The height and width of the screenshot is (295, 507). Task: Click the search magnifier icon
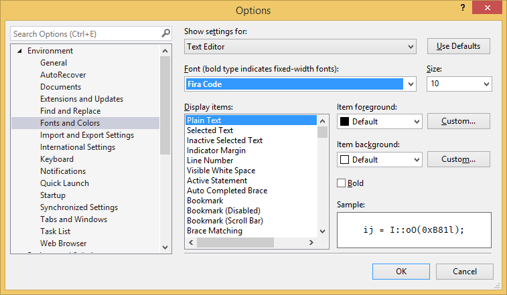click(x=165, y=33)
